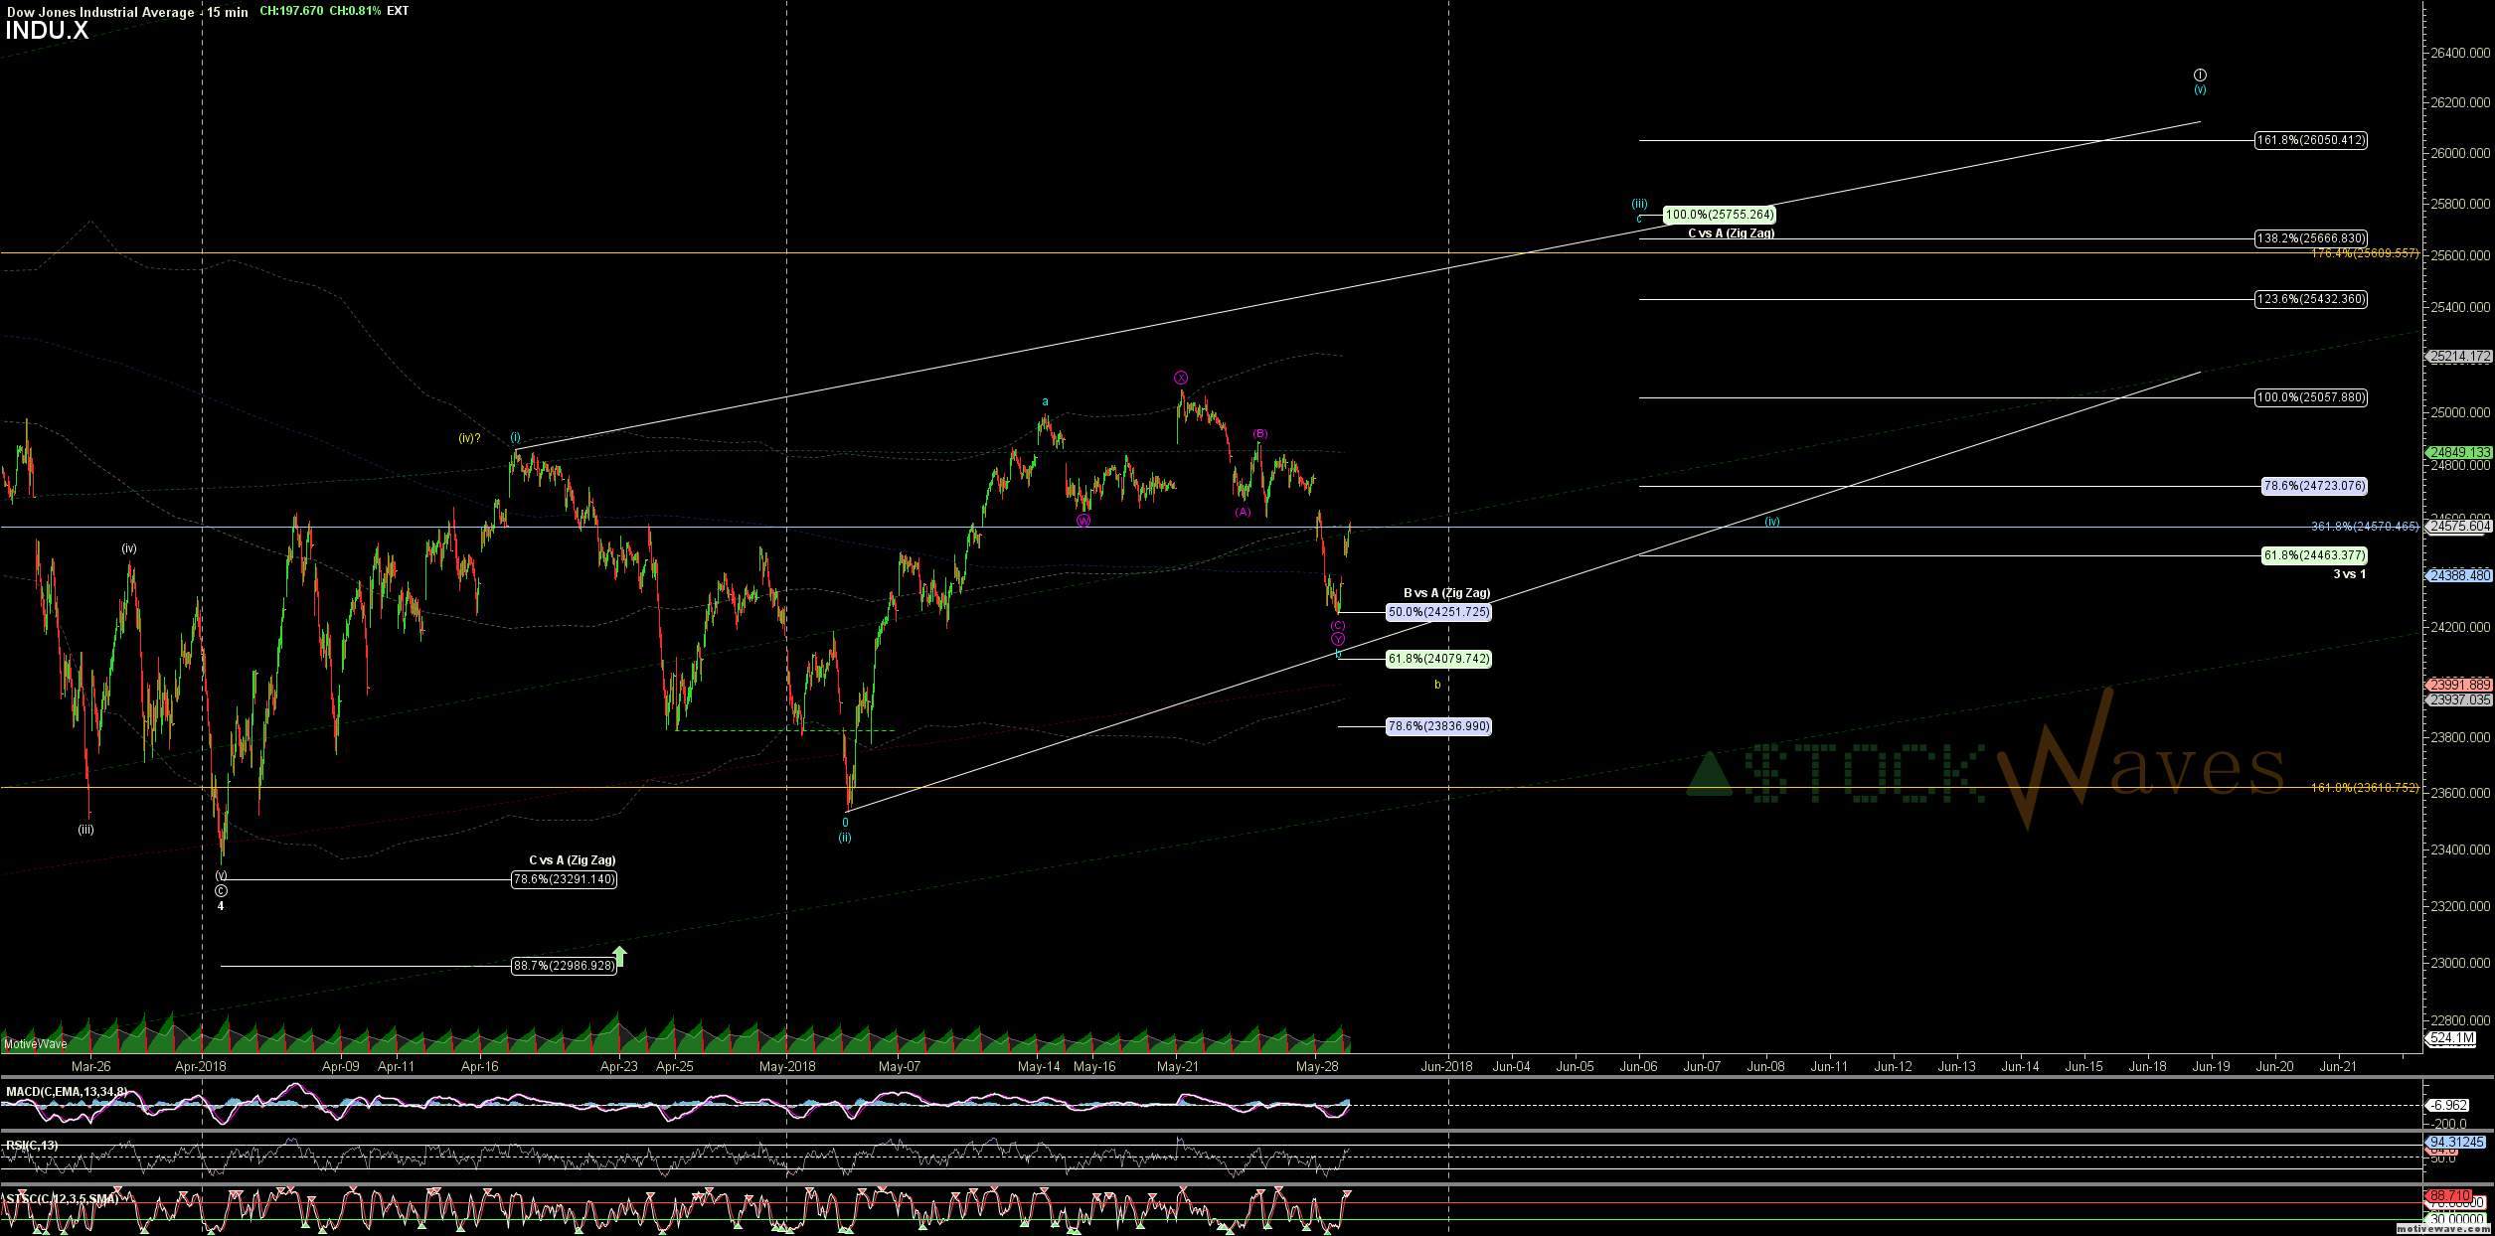The width and height of the screenshot is (2495, 1236).
Task: Click the blue 24388.480 price axis marker
Action: [x=2459, y=575]
